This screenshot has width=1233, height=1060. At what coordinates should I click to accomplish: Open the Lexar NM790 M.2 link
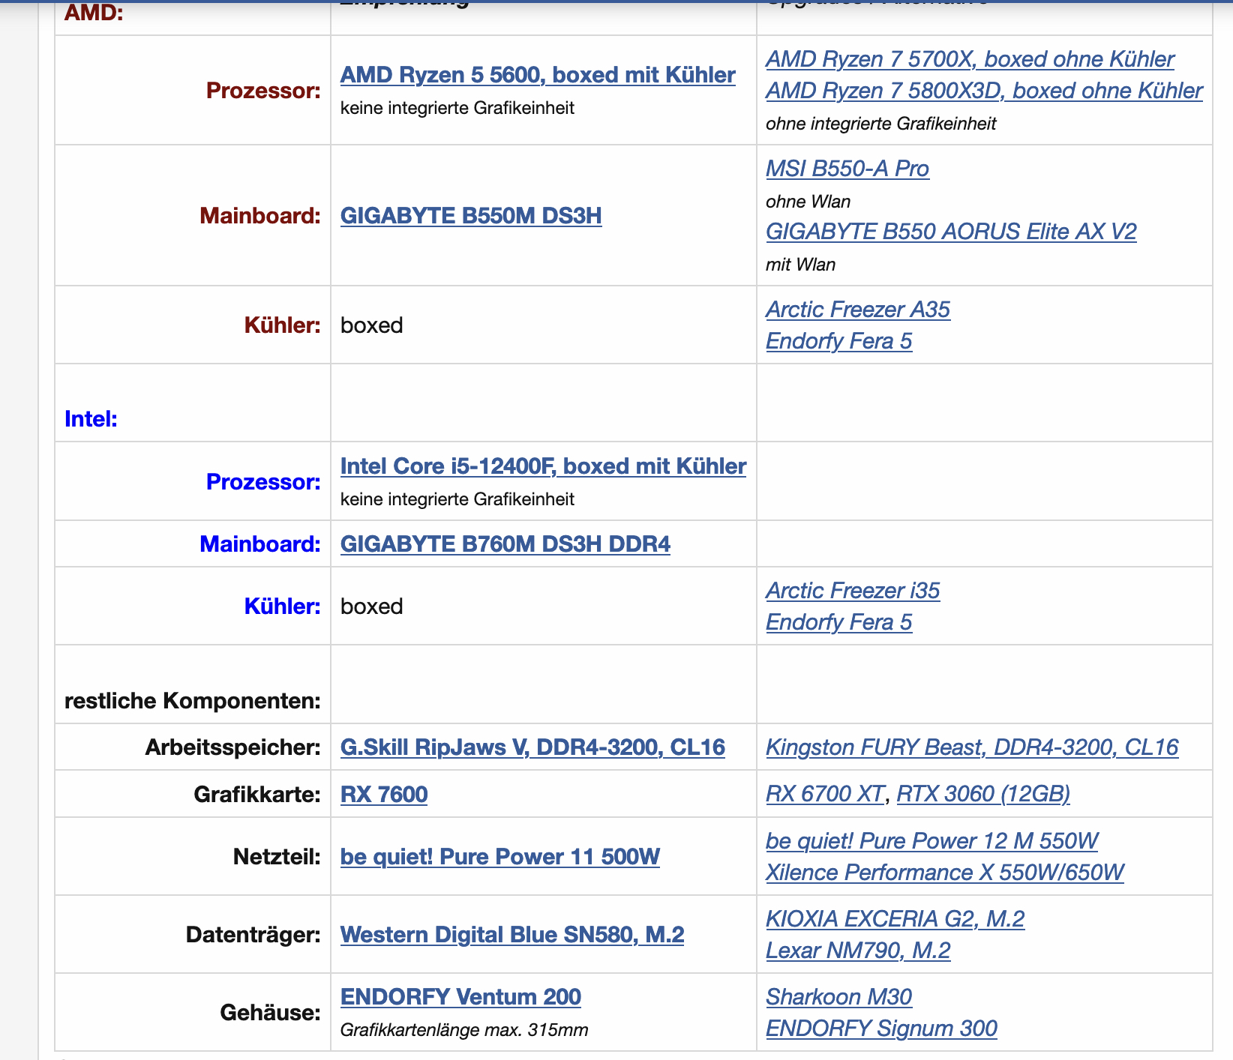[x=858, y=951]
